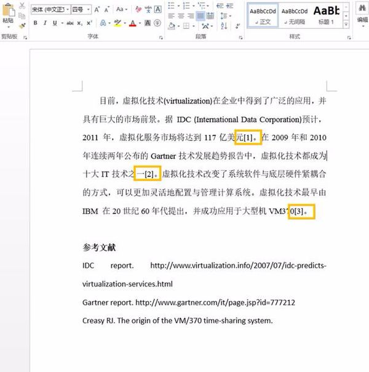Screen dimensions: 369x372
Task: Open the font size dropdown 四号
Action: tap(88, 9)
